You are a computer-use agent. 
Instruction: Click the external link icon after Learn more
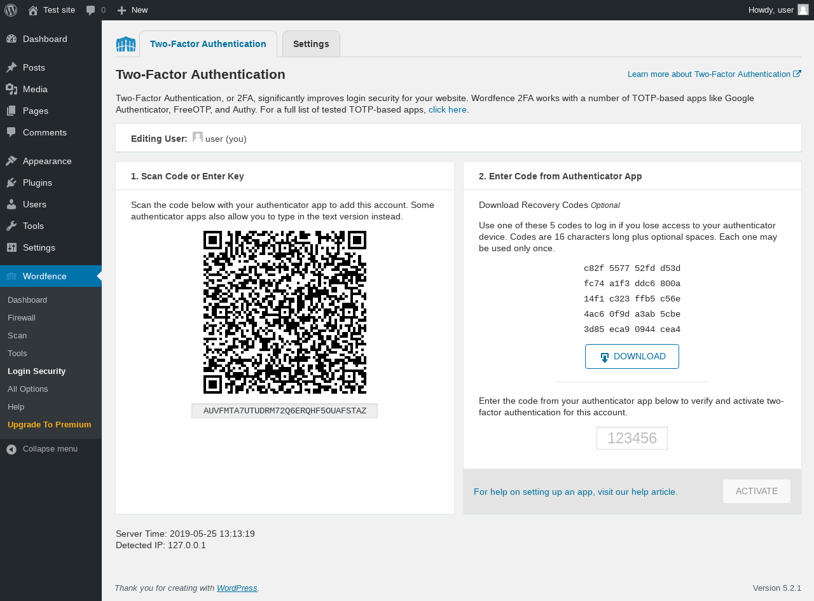point(797,74)
